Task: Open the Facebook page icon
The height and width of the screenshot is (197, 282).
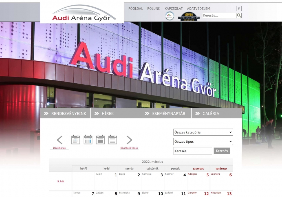Action: pyautogui.click(x=239, y=8)
